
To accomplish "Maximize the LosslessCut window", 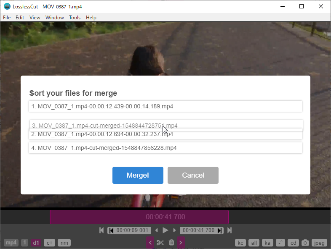I will (x=302, y=7).
